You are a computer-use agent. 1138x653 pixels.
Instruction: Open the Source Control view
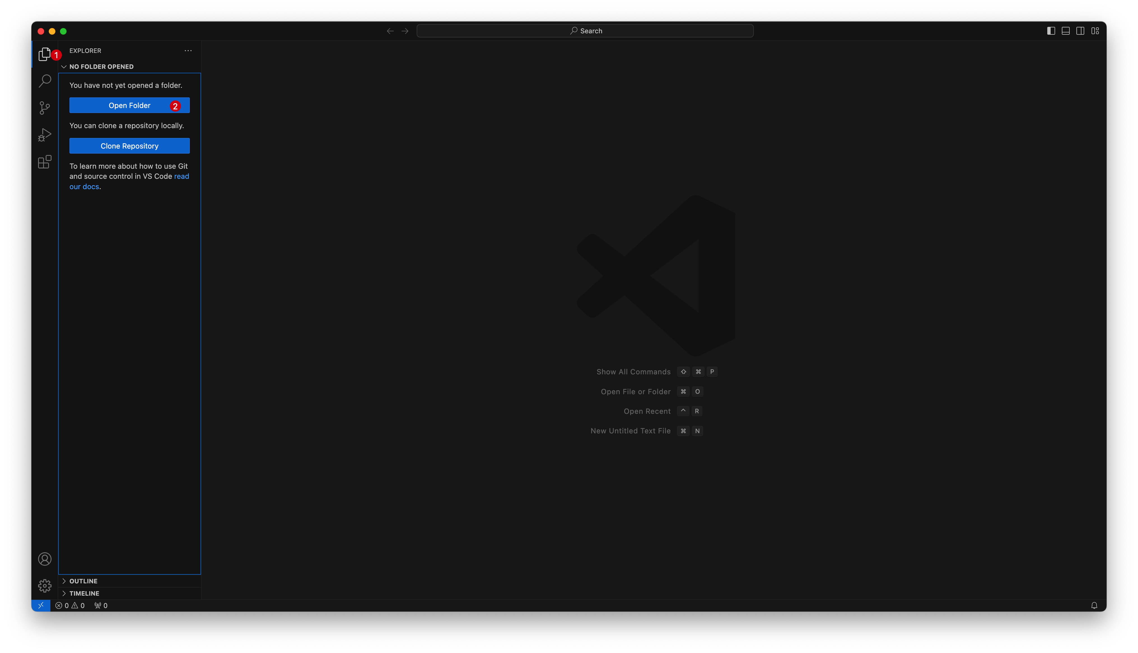[x=45, y=108]
